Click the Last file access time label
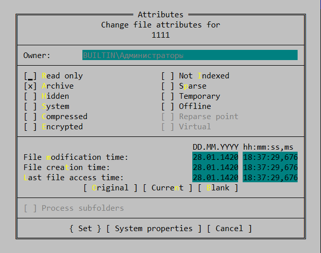 74,178
